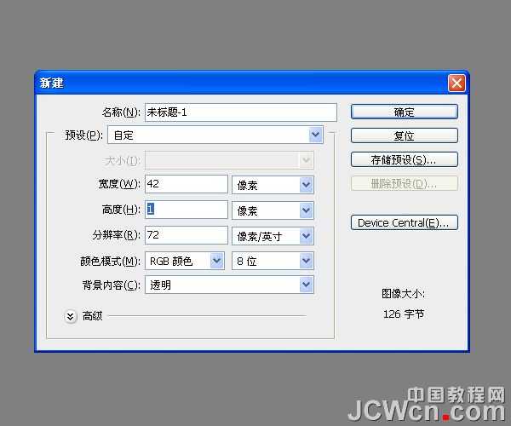511x426 pixels.
Task: Click the 确定 button
Action: 404,112
